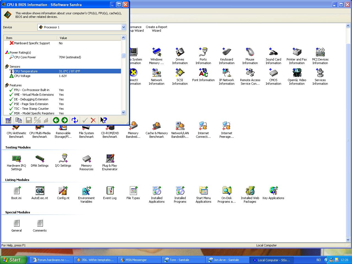The width and height of the screenshot is (352, 264).
Task: Select the CPU Voltage row
Action: (62, 76)
